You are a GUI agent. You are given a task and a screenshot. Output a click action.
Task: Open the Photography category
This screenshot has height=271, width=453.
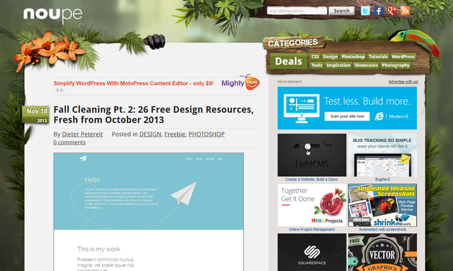[x=395, y=65]
